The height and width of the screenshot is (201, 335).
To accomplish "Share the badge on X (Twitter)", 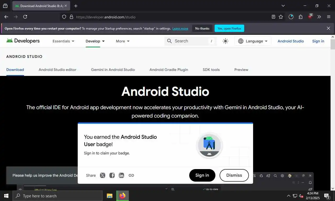I will (103, 175).
